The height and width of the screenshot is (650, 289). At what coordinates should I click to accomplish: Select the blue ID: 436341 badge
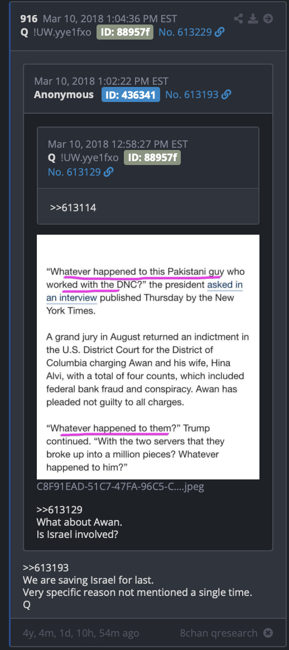pos(131,95)
